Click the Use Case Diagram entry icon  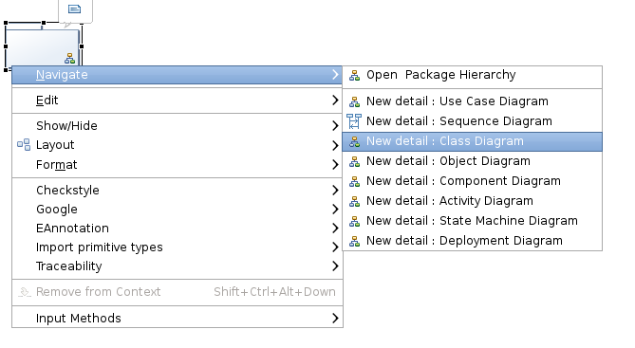tap(354, 101)
